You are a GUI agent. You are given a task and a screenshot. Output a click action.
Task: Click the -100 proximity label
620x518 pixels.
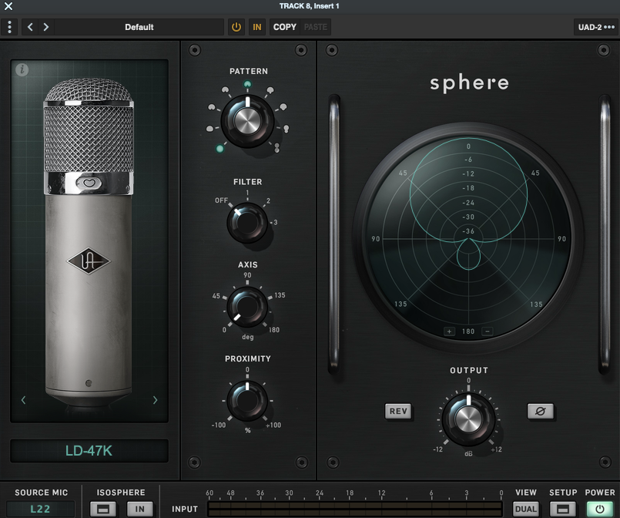pos(219,425)
